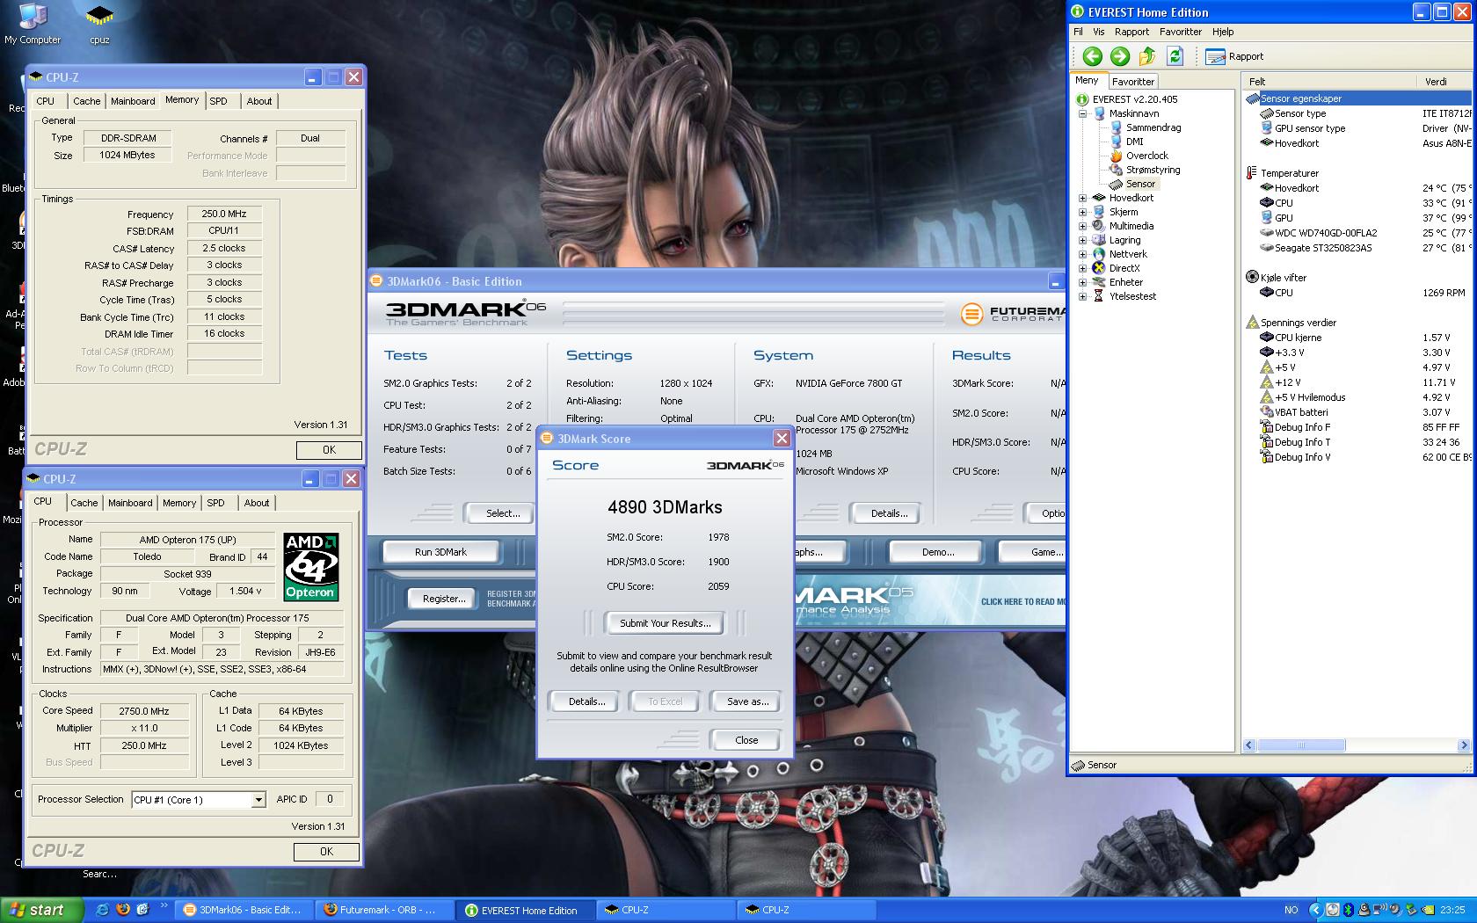1477x923 pixels.
Task: Switch to Cache tab in upper CPU-Z window
Action: coord(86,101)
